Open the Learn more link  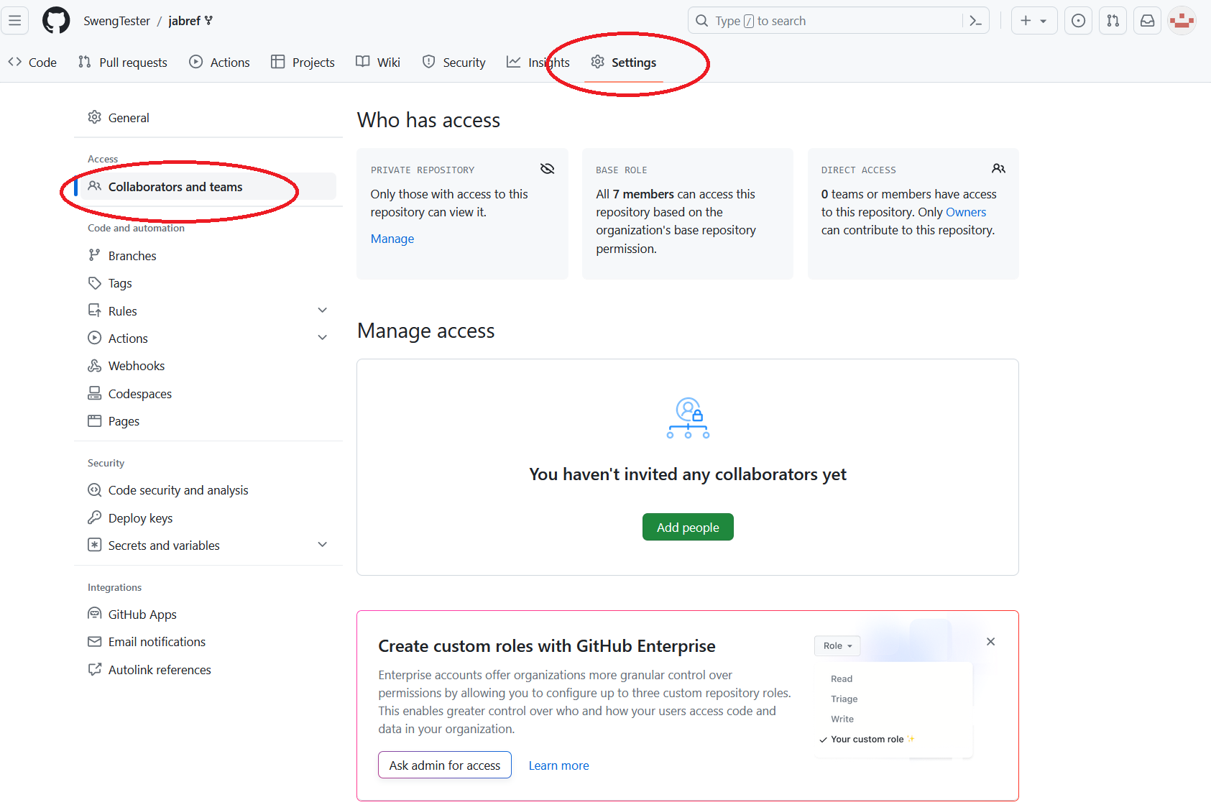tap(558, 765)
